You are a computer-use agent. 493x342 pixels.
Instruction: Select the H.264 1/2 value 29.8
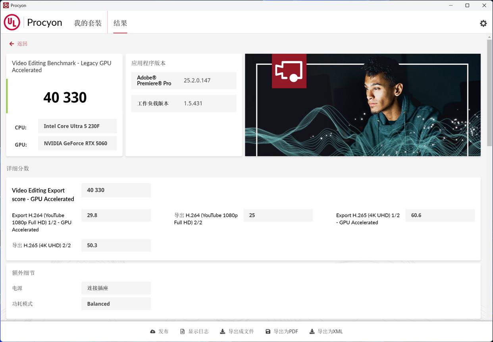coord(116,215)
